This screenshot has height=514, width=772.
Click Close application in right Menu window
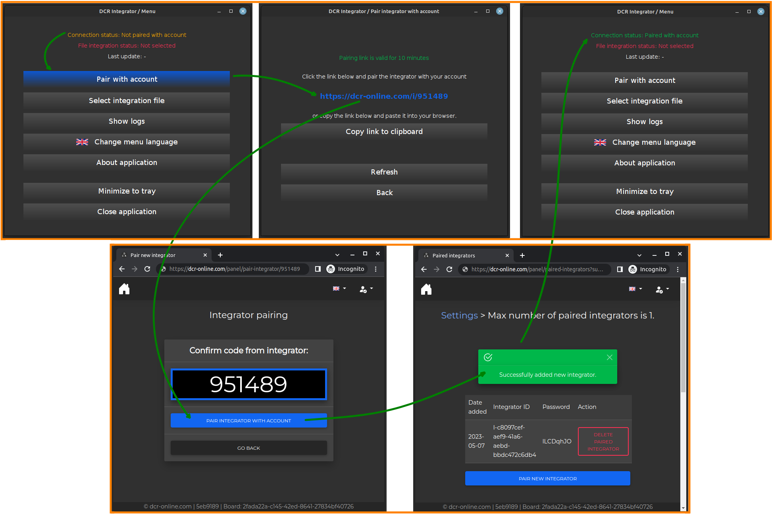click(x=645, y=212)
